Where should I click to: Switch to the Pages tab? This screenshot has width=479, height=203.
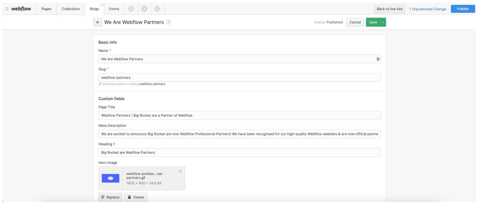point(46,9)
